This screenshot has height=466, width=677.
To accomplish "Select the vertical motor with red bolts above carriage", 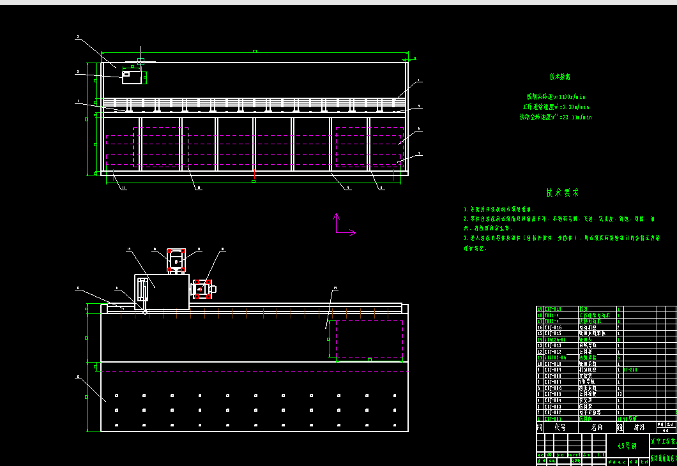I will coord(176,260).
